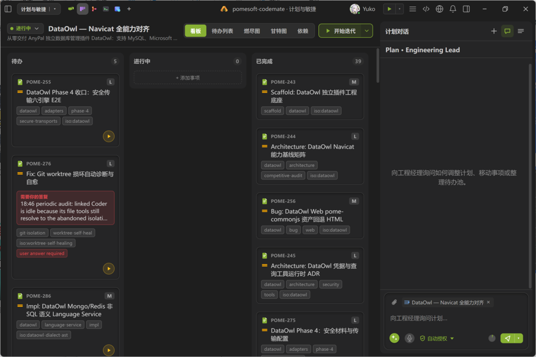The height and width of the screenshot is (357, 536).
Task: Open the hamburger menu icon
Action: [413, 9]
